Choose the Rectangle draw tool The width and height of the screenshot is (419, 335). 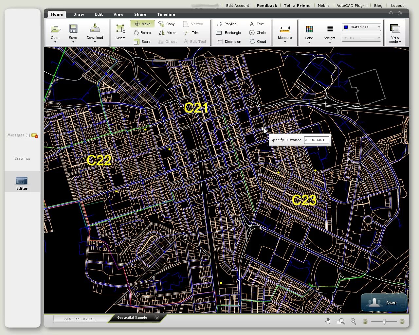pyautogui.click(x=228, y=33)
